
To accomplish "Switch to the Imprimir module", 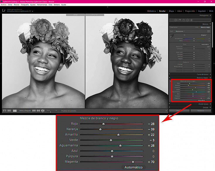I will (202, 11).
